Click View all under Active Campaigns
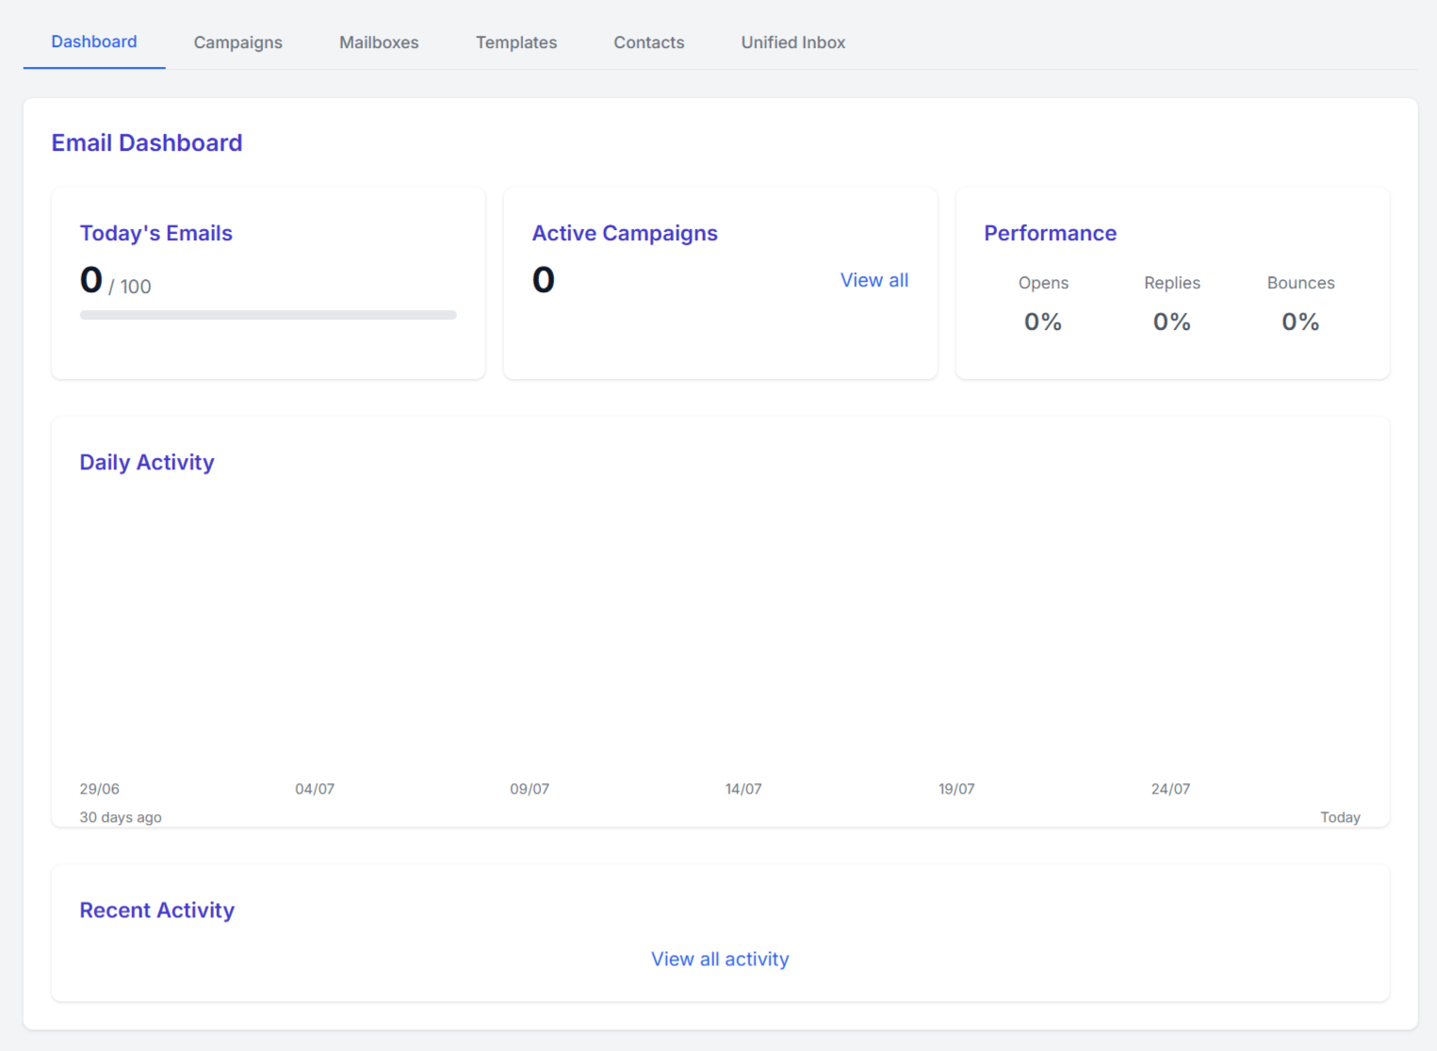The height and width of the screenshot is (1051, 1437). 874,280
